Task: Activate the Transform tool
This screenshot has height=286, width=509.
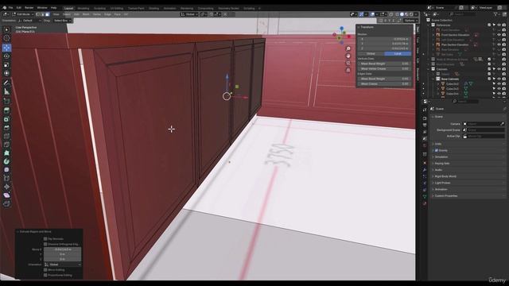Action: 6,73
